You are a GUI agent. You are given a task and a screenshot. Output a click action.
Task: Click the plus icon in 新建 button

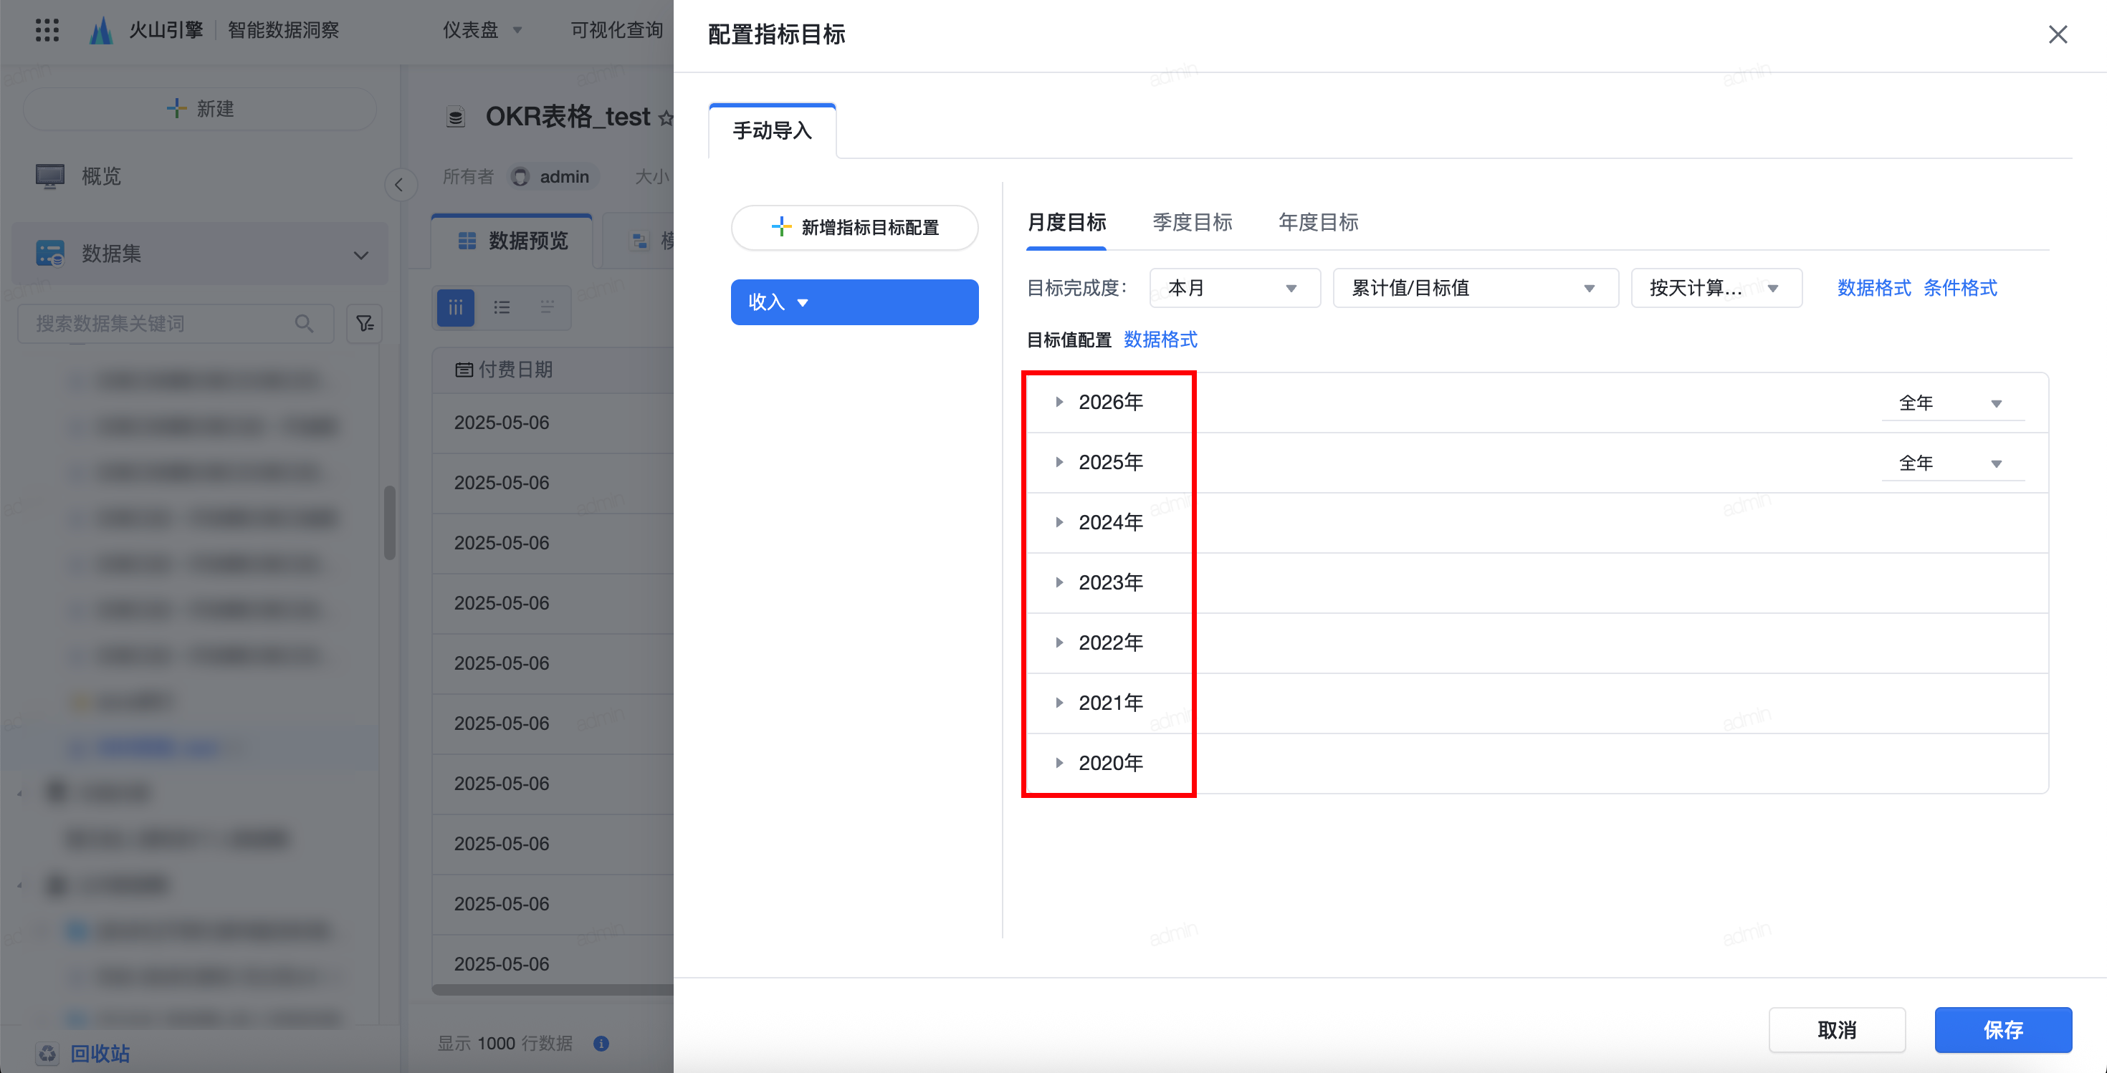click(x=176, y=108)
